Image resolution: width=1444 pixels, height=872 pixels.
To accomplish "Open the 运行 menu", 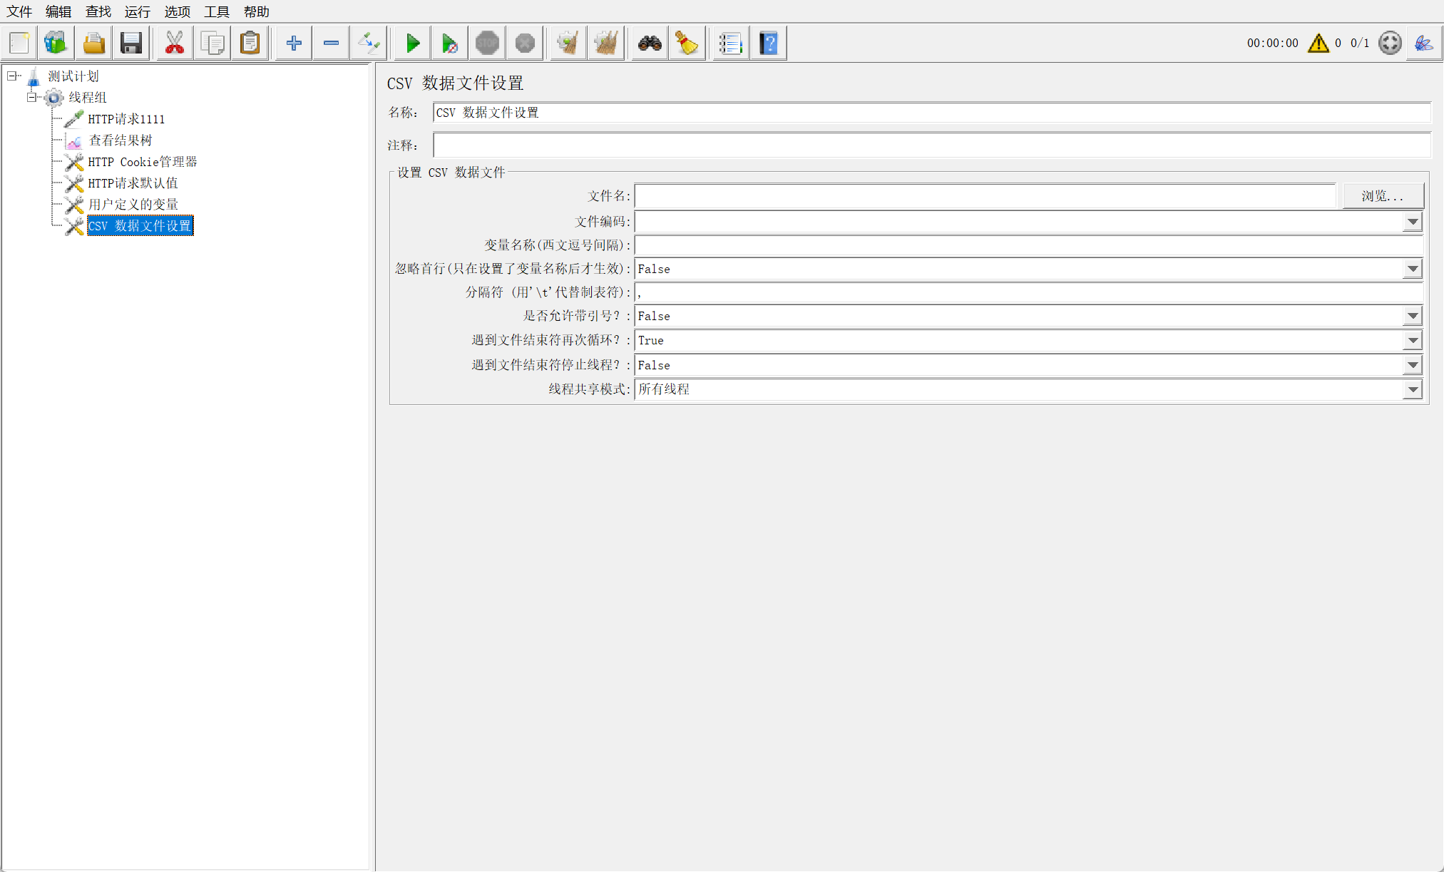I will tap(138, 11).
